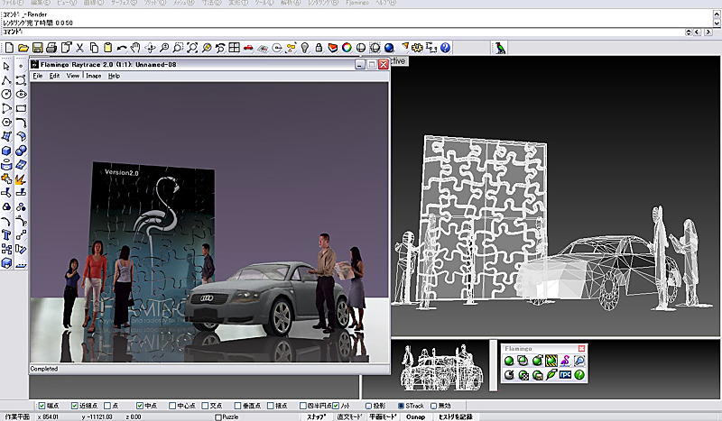Open Image menu in Flamingo Raytrace window
Screen dimensions: 722x421
94,76
